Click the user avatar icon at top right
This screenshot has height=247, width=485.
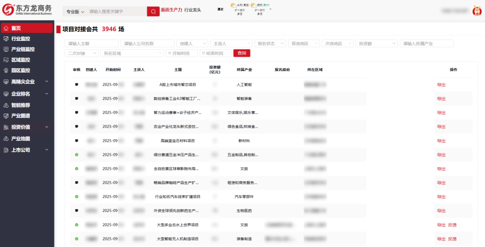[477, 11]
